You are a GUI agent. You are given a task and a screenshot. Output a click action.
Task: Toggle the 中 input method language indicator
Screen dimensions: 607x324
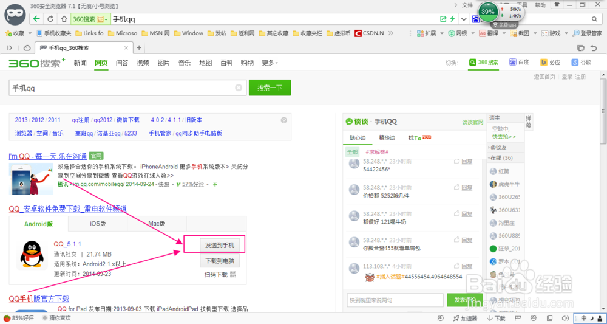coord(584,318)
